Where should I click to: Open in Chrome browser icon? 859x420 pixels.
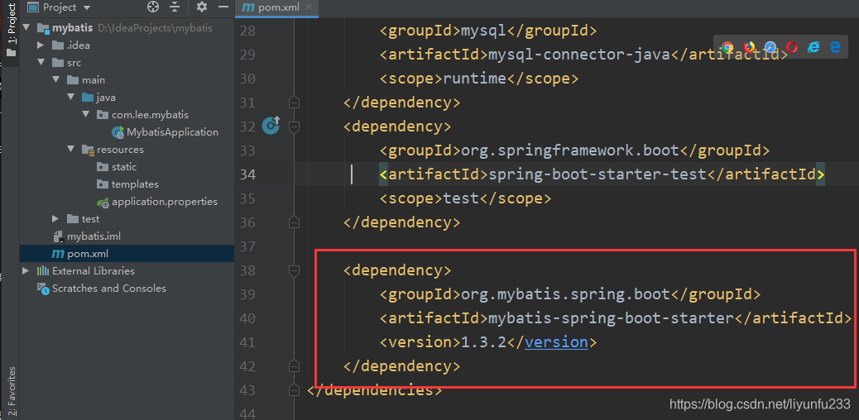(727, 47)
